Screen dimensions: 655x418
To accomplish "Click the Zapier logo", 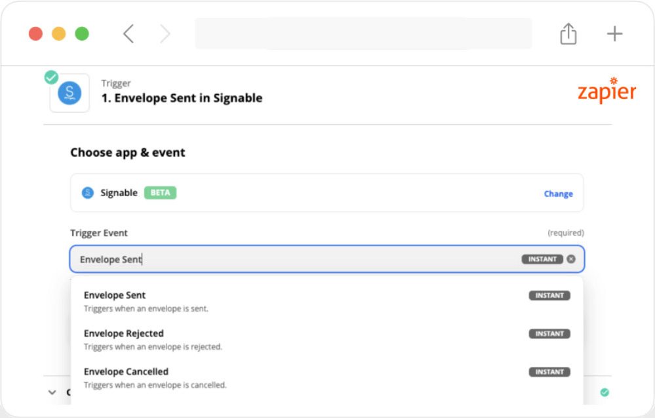I will 606,92.
